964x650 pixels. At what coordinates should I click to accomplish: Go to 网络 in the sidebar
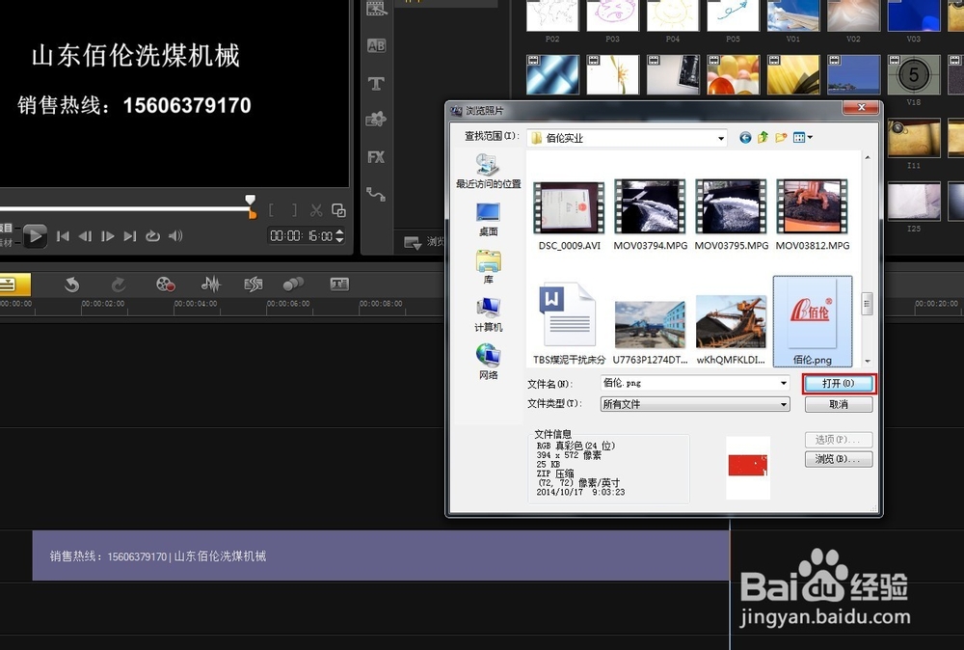(488, 363)
